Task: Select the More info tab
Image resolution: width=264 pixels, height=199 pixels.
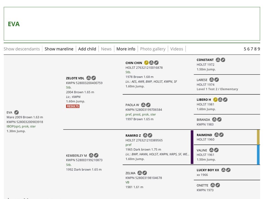Action: (x=126, y=49)
